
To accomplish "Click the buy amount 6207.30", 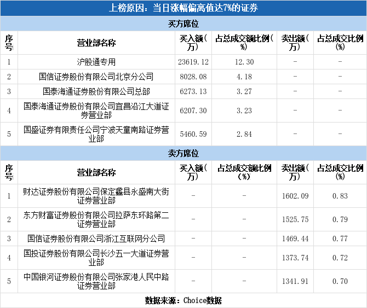I will click(x=193, y=111).
